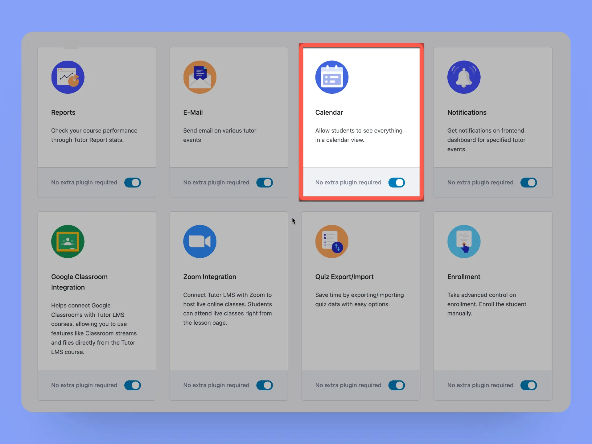
Task: Click 'No extra plugin required' under Quiz Export/Import
Action: pyautogui.click(x=348, y=385)
